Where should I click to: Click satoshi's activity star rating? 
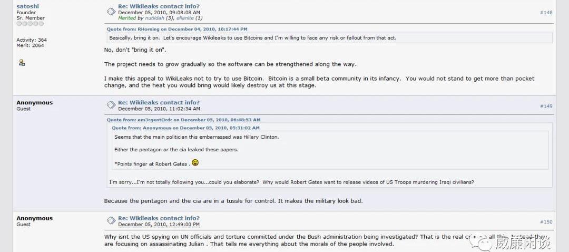30,24
